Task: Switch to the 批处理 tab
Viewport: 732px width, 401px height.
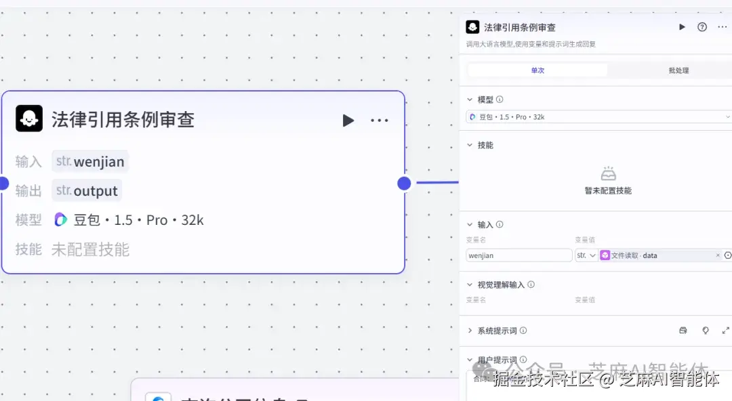Action: [x=680, y=70]
